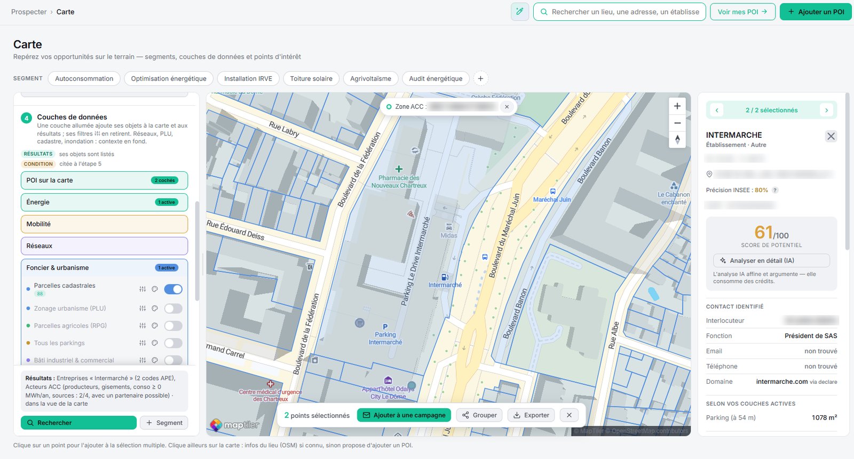The width and height of the screenshot is (854, 459).
Task: Close the INTERMARCHE detail panel
Action: click(x=831, y=136)
